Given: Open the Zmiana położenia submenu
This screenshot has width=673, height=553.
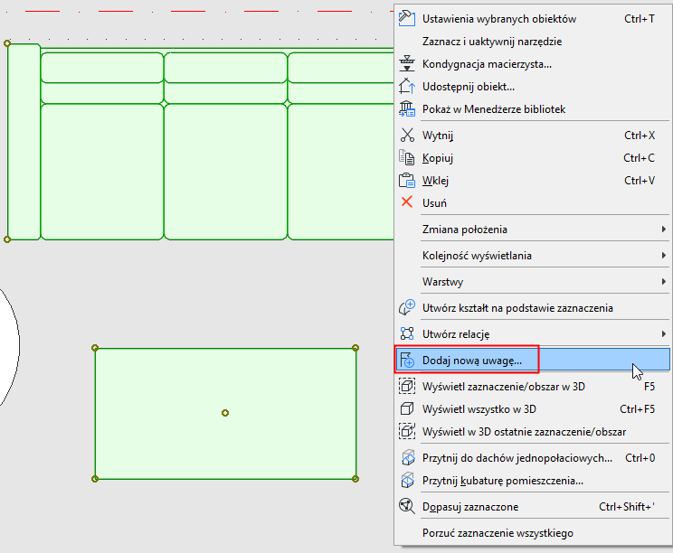Looking at the screenshot, I should point(532,230).
